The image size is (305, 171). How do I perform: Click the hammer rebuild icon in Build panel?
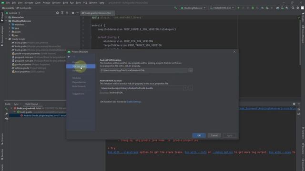7,109
